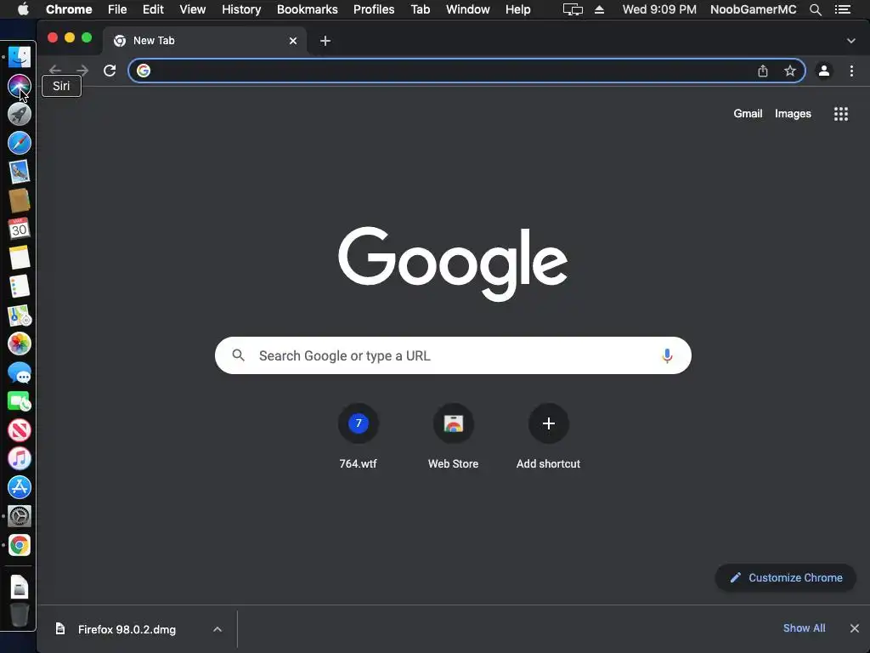Open the Window menu
This screenshot has height=653, width=870.
[468, 9]
